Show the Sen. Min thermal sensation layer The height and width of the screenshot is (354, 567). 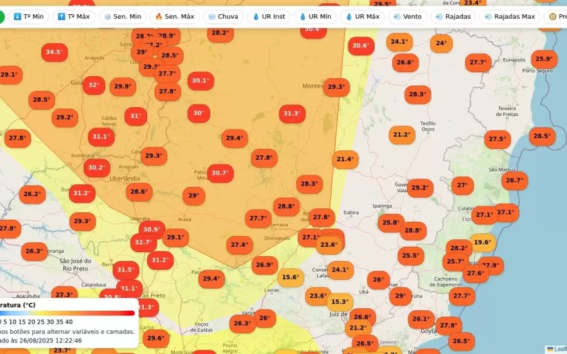pyautogui.click(x=122, y=16)
